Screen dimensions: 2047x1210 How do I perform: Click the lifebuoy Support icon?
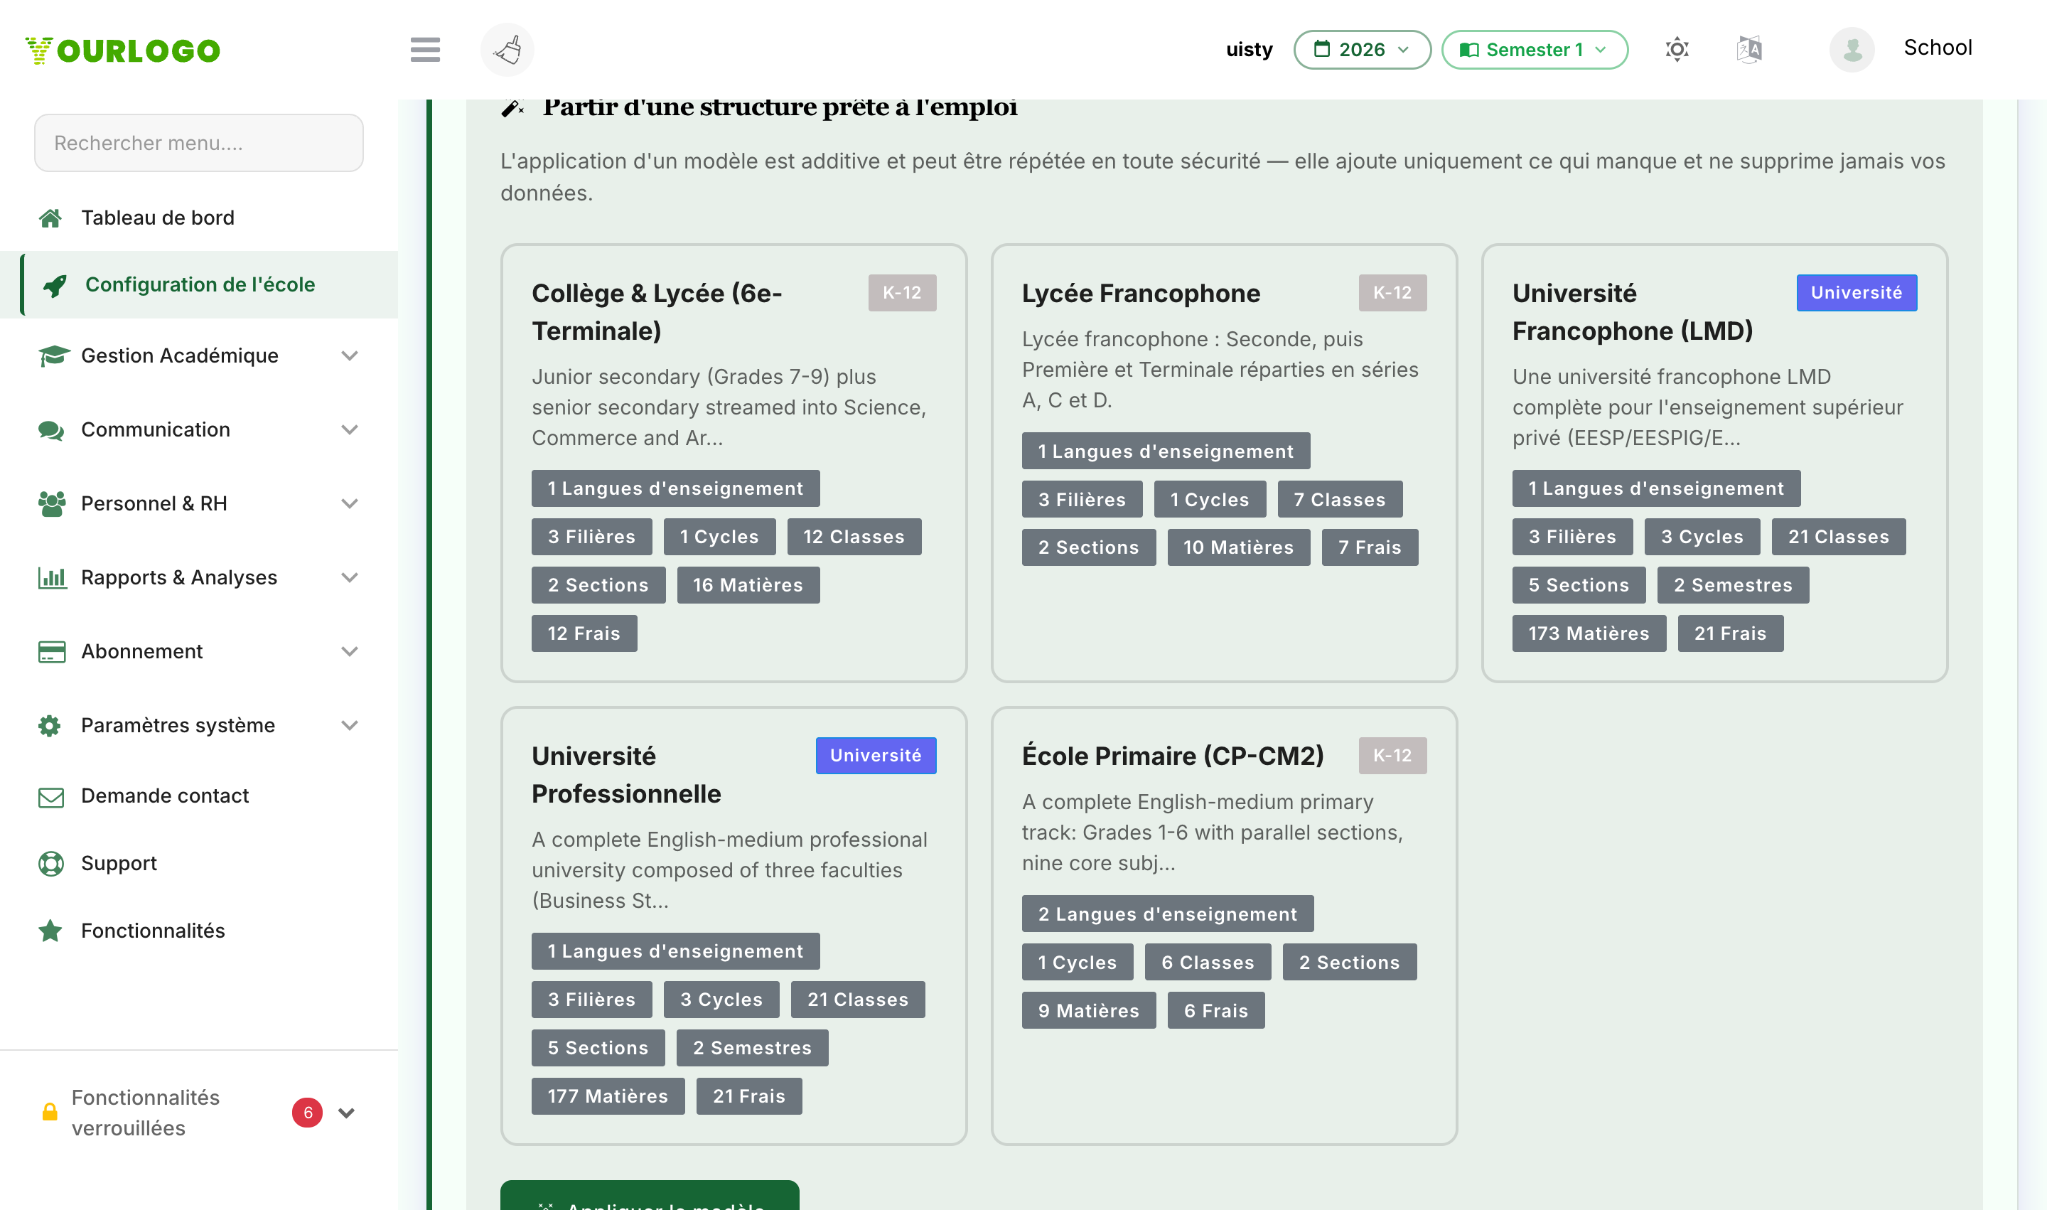coord(50,864)
